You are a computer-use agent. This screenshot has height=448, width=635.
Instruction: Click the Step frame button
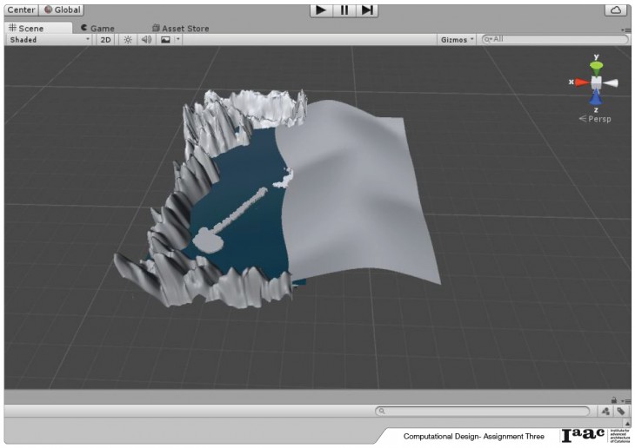coord(368,10)
